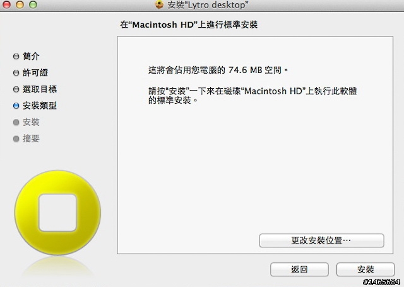
Task: Click the white square inside yellow logo
Action: 57,213
